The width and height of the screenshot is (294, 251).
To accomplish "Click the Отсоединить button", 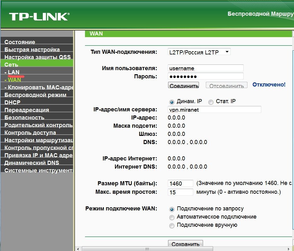I will click(227, 85).
